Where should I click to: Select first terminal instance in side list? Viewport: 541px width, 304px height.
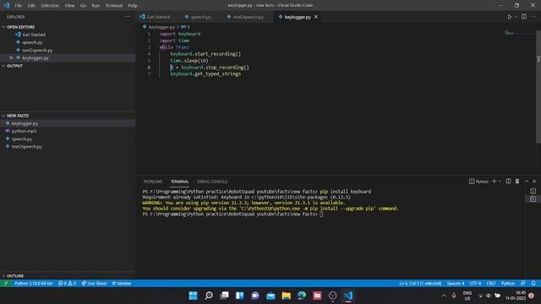[533, 192]
